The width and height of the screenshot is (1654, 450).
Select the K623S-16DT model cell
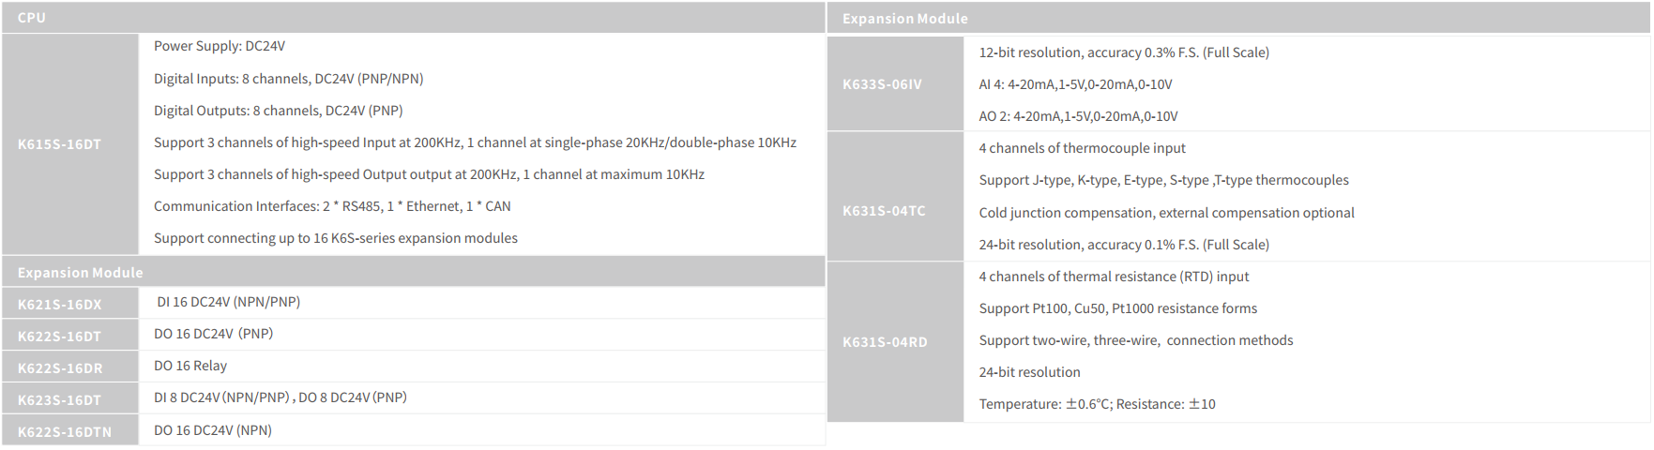[60, 400]
